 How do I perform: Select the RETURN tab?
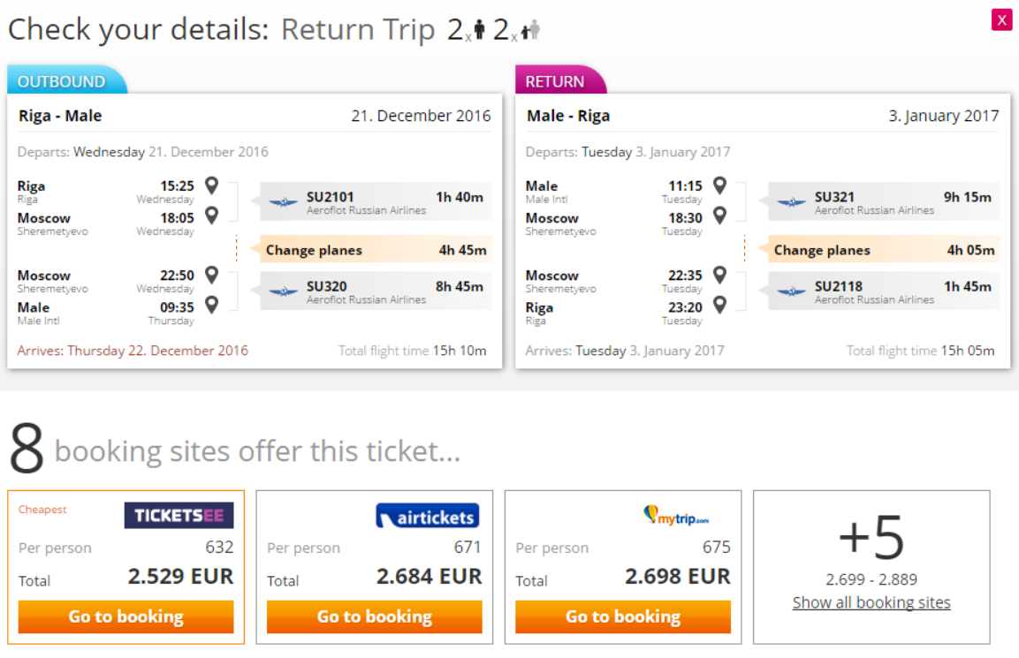(555, 81)
